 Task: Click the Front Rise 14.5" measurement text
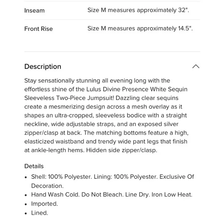pos(140,28)
